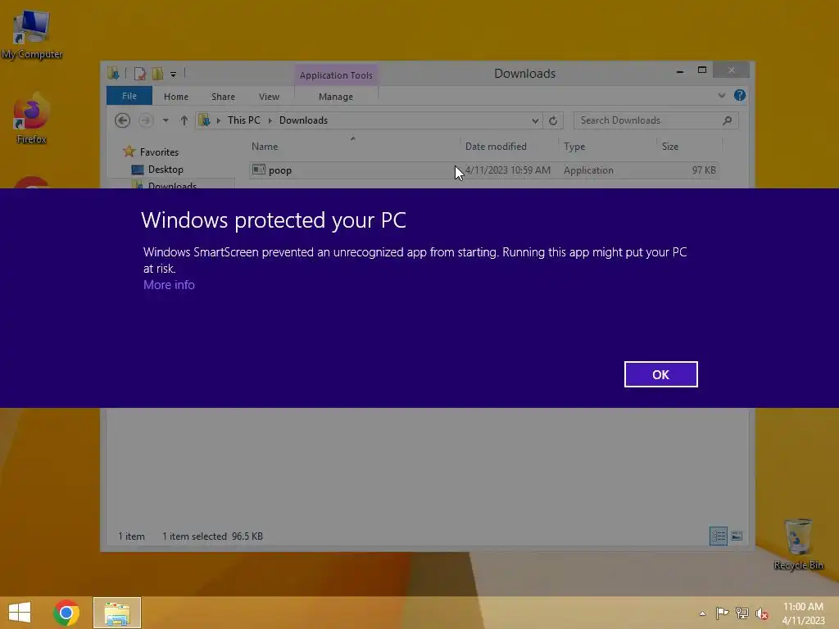This screenshot has width=839, height=629.
Task: Click the poop file's application icon
Action: [258, 170]
